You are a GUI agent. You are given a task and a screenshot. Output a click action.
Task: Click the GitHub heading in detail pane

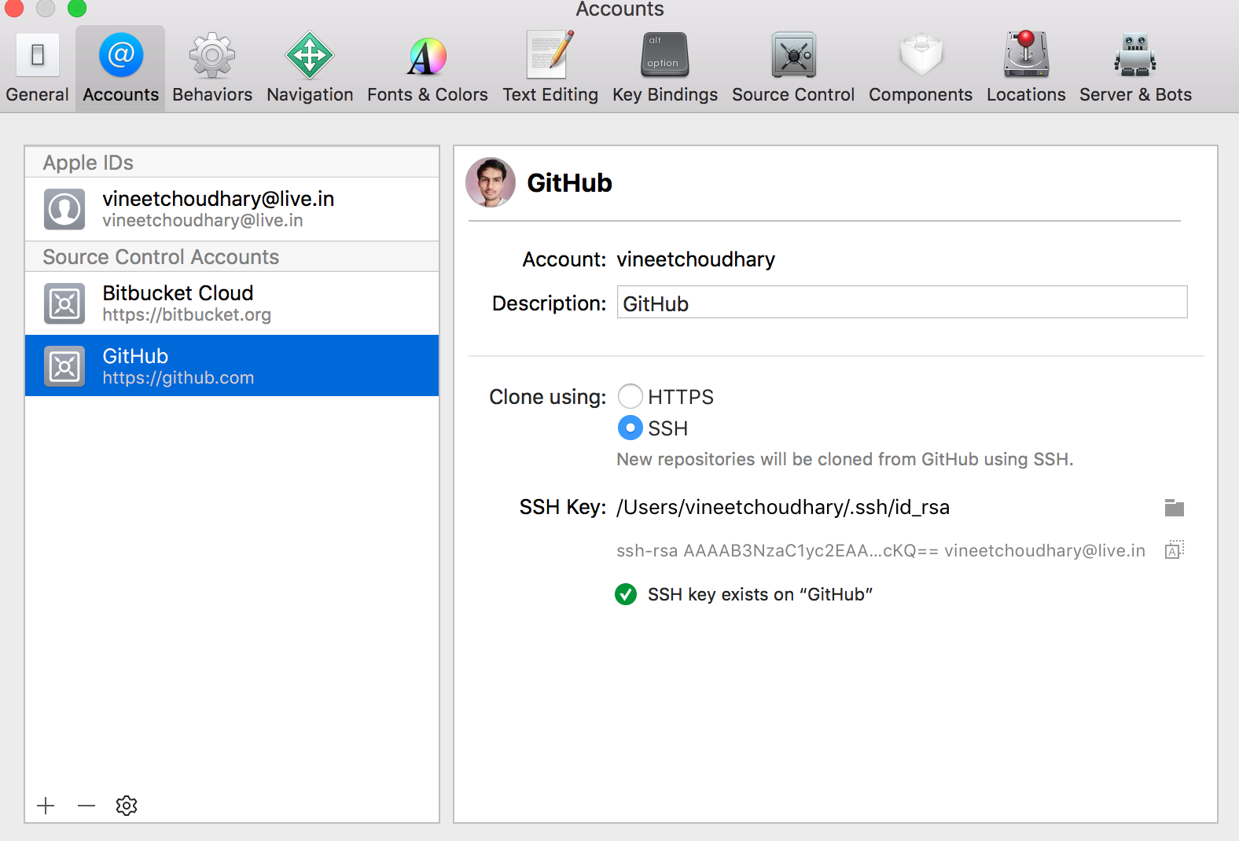click(569, 182)
